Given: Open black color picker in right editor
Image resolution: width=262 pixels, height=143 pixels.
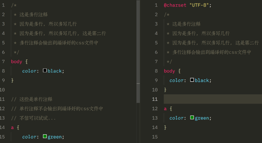Looking at the screenshot, I should pos(192,80).
